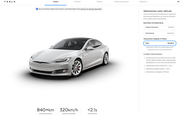Switch to the Règlement tab

pos(143,2)
